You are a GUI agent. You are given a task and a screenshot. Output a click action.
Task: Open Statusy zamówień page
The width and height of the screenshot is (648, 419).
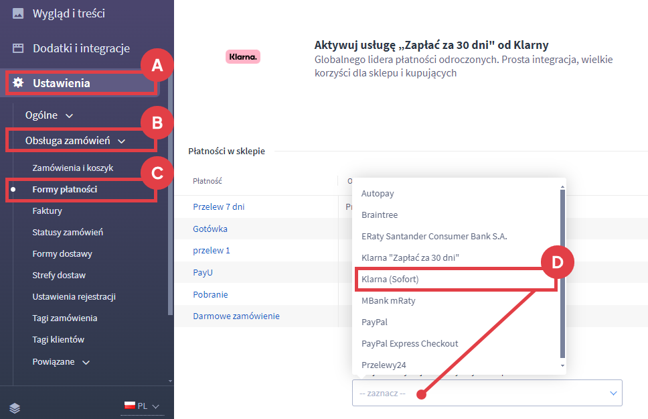[x=68, y=233]
